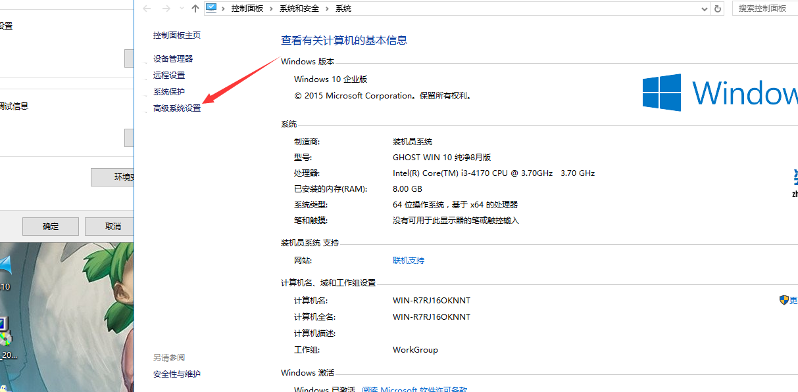The width and height of the screenshot is (798, 392).
Task: Open 控制面板主页 link
Action: (177, 35)
